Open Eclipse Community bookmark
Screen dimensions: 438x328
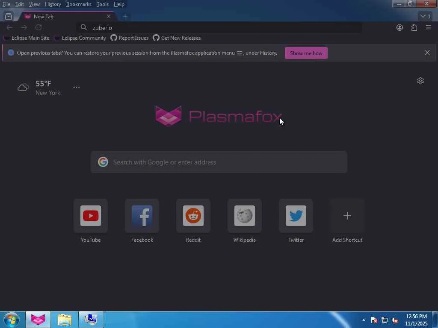(80, 38)
